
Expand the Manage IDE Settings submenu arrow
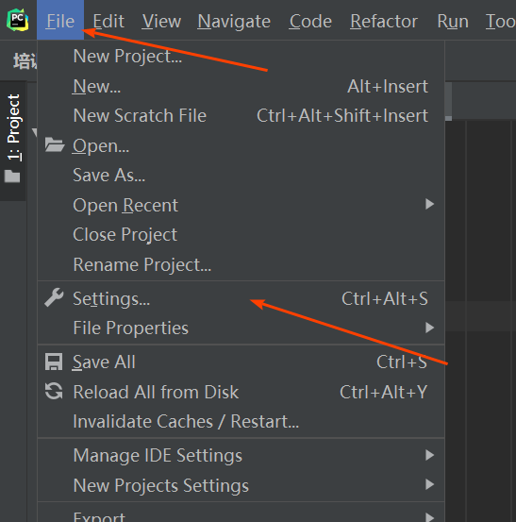tap(429, 455)
